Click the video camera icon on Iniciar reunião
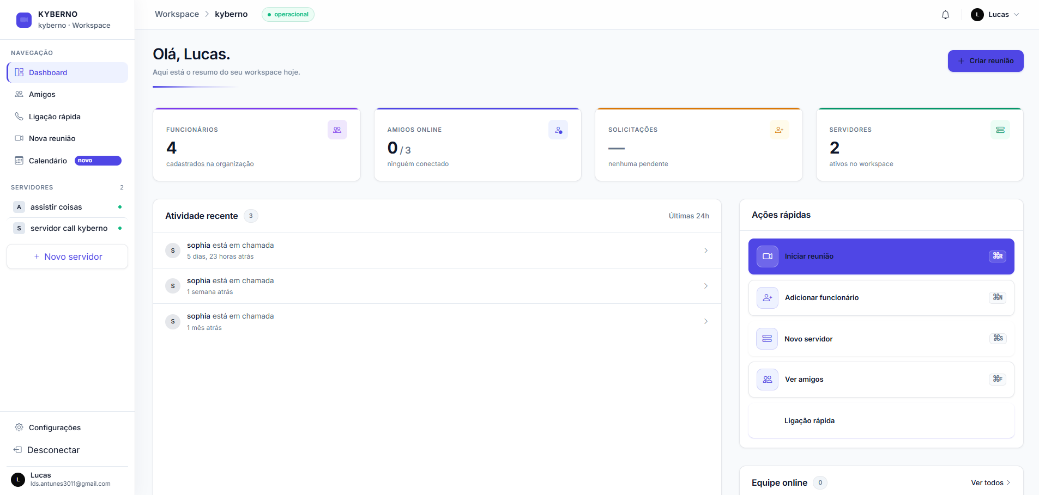The height and width of the screenshot is (495, 1039). pos(768,256)
